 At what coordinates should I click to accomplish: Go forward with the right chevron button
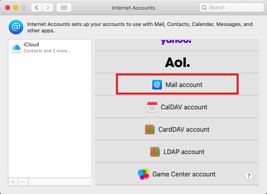[x=48, y=8]
